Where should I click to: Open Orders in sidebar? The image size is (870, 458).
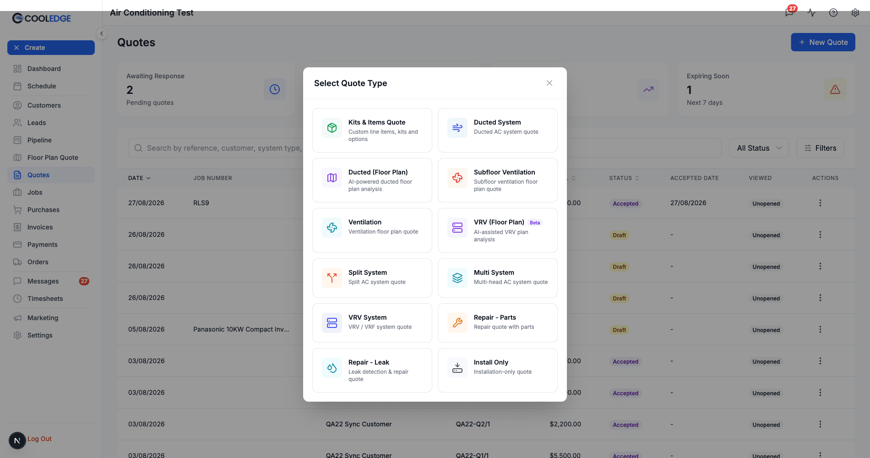pos(51,262)
